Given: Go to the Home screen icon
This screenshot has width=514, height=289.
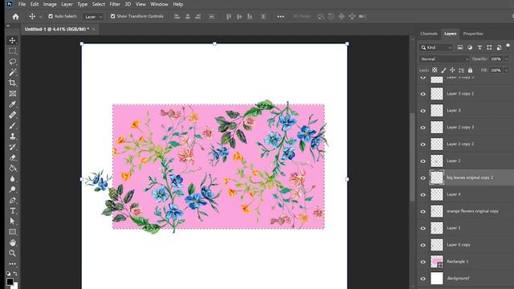Looking at the screenshot, I should [15, 16].
